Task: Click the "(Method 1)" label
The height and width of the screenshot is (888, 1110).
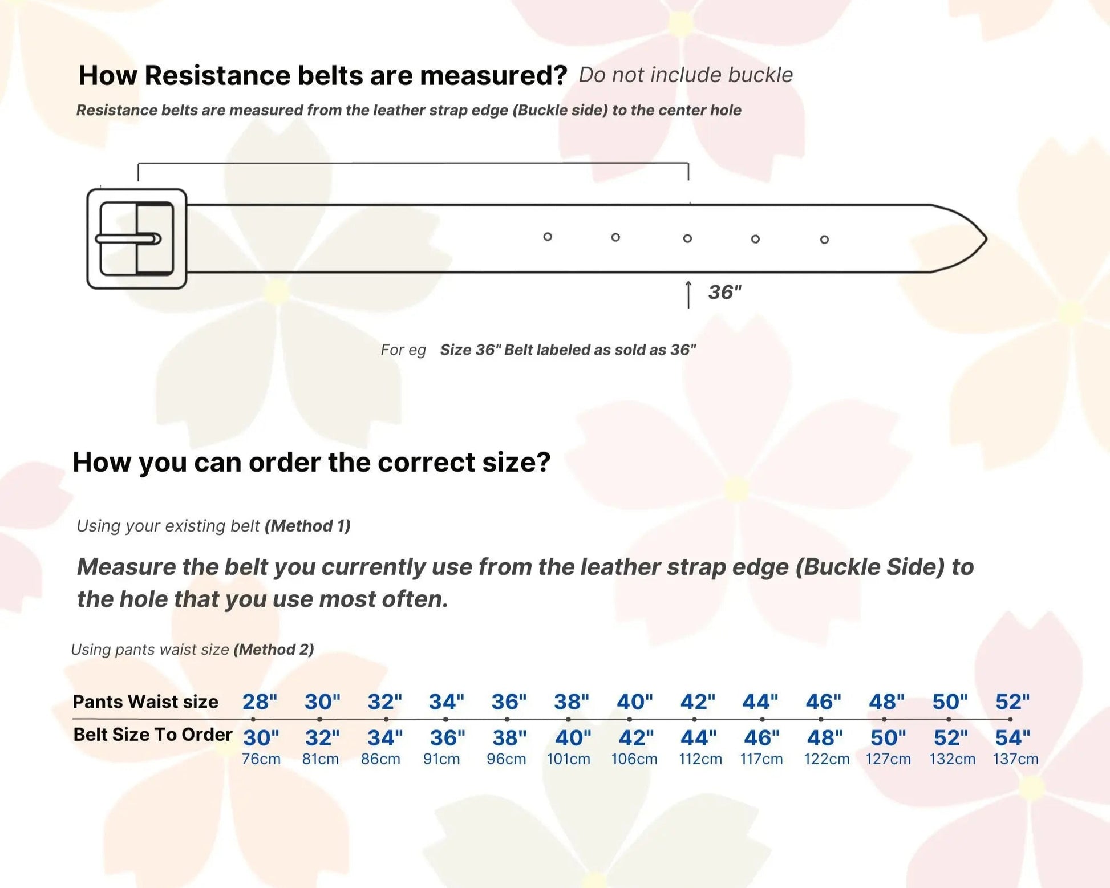Action: point(307,526)
